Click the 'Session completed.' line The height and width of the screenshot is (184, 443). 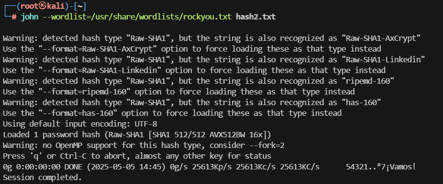[42, 178]
